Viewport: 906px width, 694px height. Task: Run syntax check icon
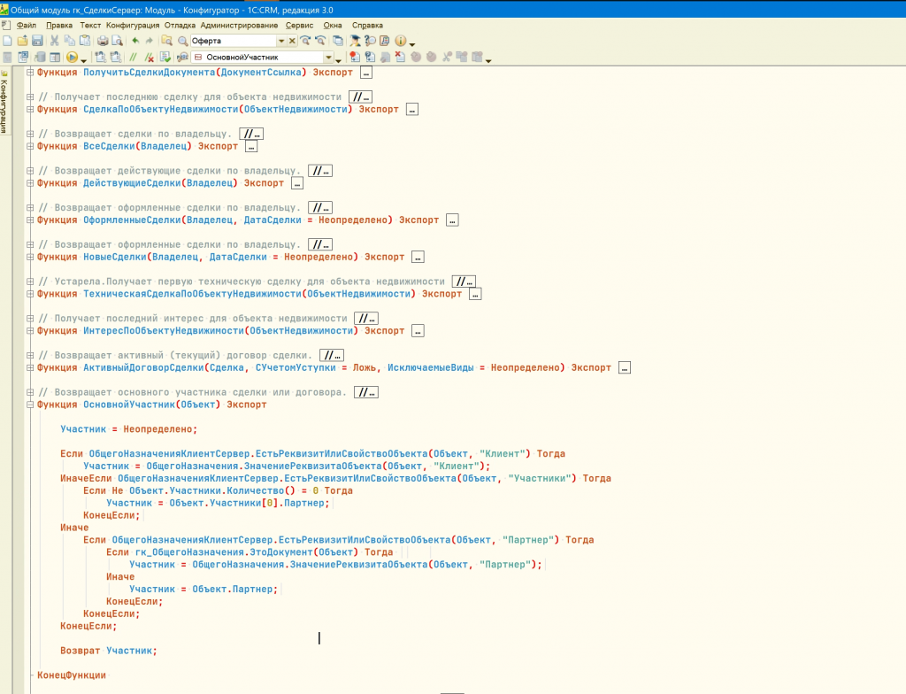pyautogui.click(x=165, y=57)
